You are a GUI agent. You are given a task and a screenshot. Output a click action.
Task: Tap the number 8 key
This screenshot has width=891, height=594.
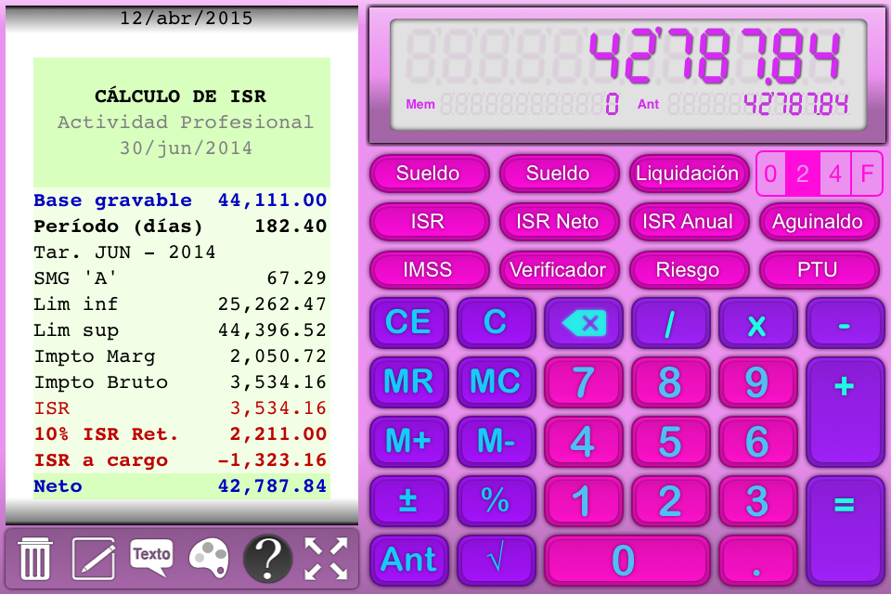coord(670,382)
